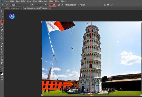Close the 未标题-1 document tab
Screen dimensions: 142x97
(x=21, y=8)
